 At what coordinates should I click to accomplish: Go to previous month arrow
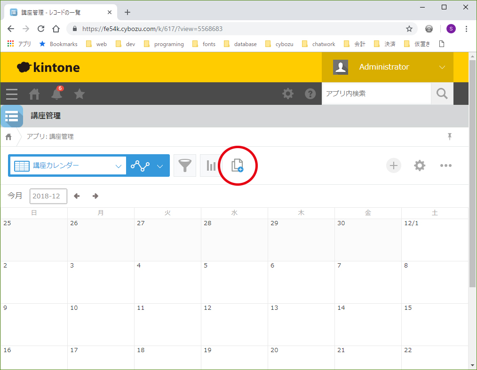(77, 196)
